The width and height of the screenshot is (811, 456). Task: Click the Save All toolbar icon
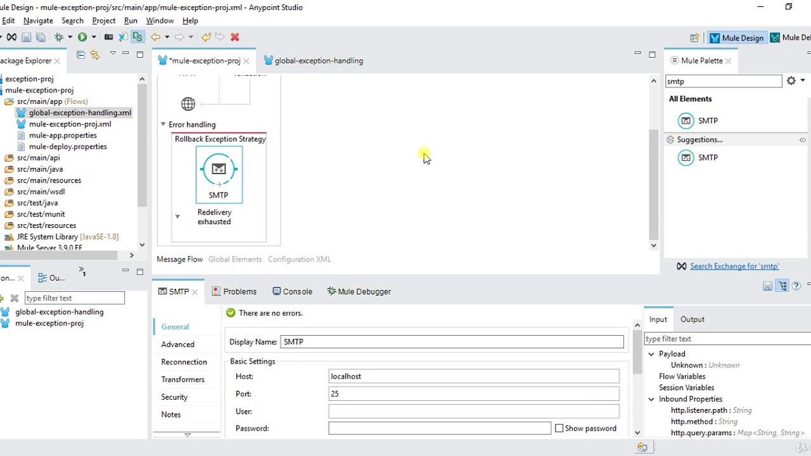(x=41, y=37)
